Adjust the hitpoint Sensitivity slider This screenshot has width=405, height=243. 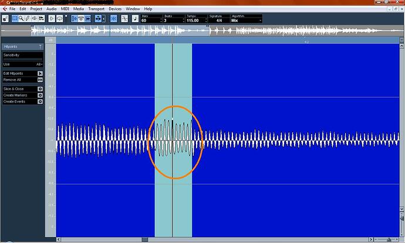click(x=23, y=59)
